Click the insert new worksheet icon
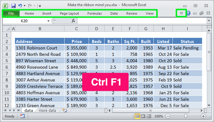 click(x=65, y=110)
